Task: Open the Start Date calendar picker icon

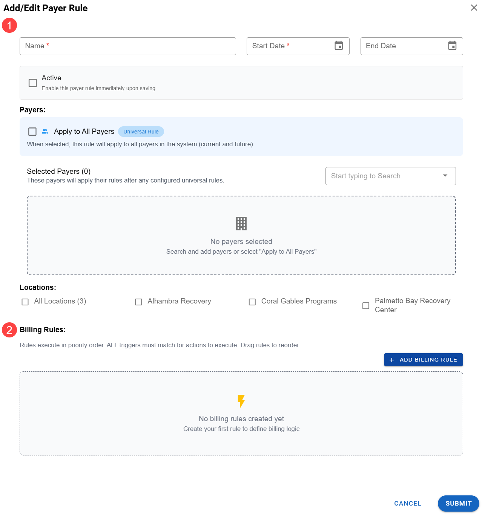Action: pyautogui.click(x=339, y=46)
